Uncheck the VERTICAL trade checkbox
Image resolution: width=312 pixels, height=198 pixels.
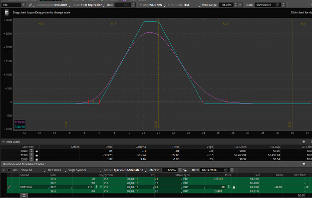pyautogui.click(x=9, y=187)
